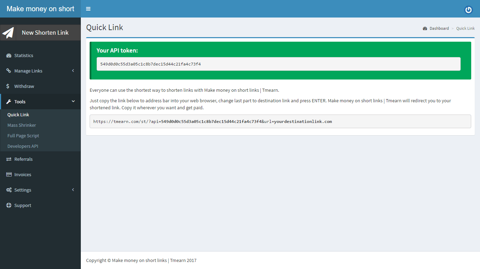The width and height of the screenshot is (480, 269).
Task: Click the logout power icon at top right
Action: click(468, 10)
